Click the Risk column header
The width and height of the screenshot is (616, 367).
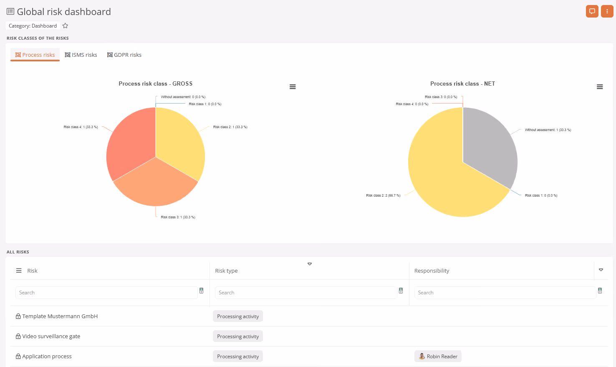tap(32, 271)
